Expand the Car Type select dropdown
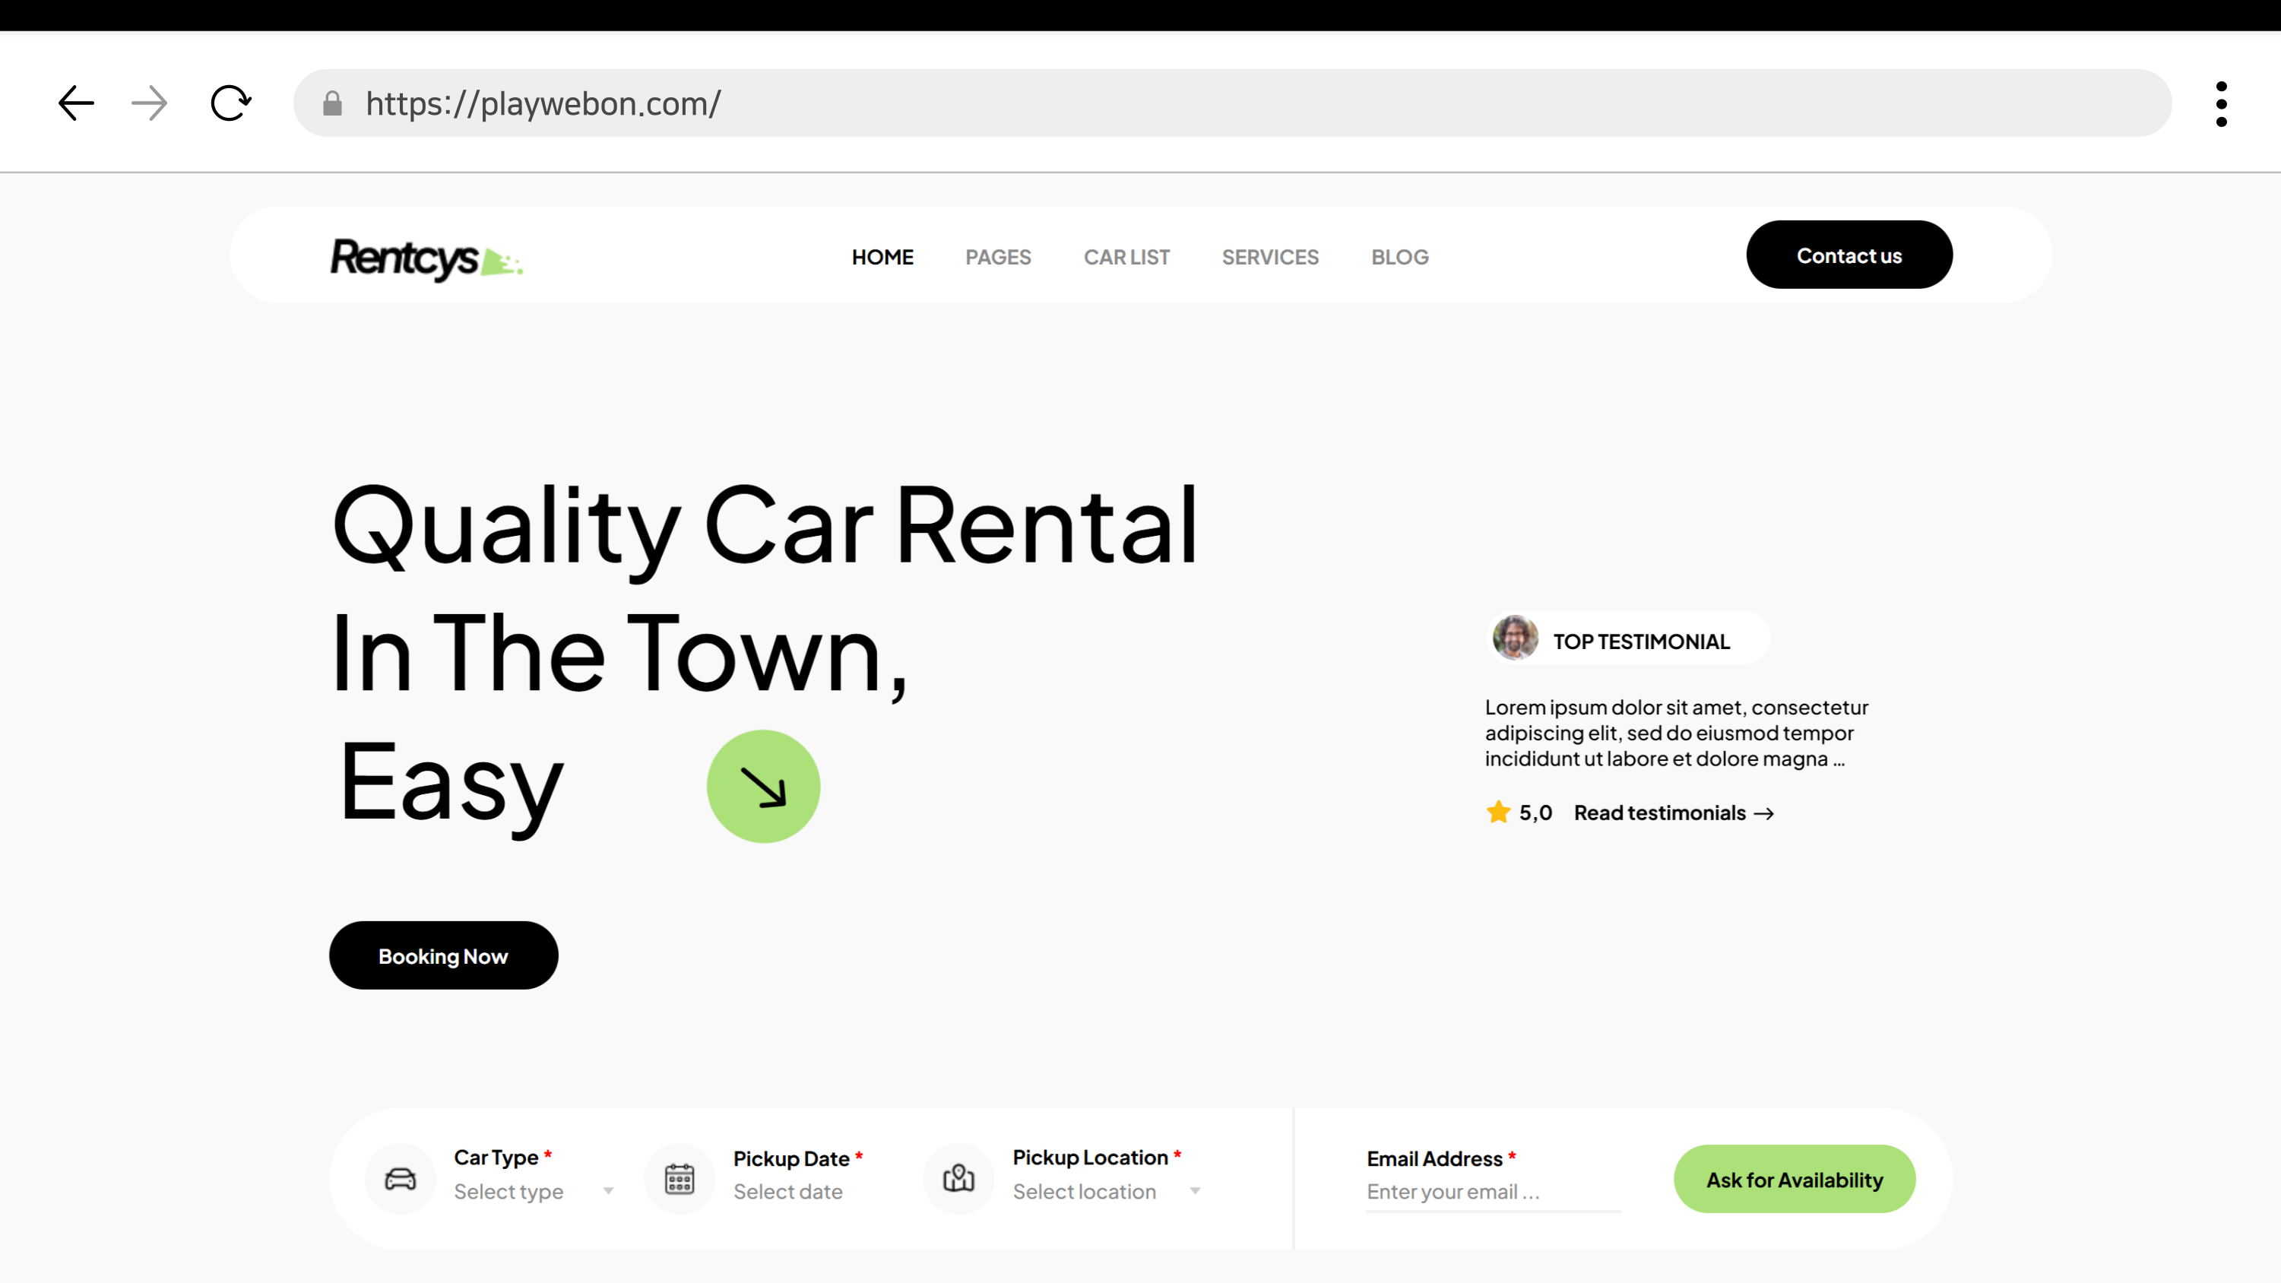 coord(532,1192)
